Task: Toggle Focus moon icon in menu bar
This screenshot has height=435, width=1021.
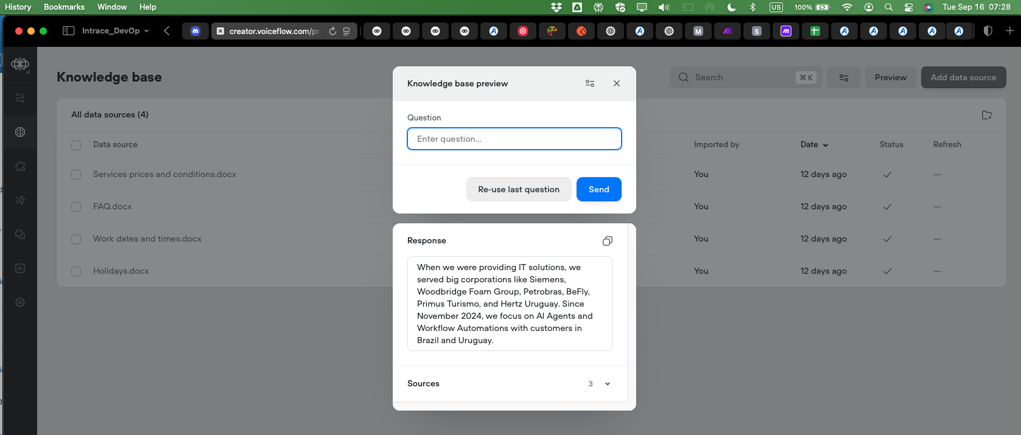Action: click(731, 7)
